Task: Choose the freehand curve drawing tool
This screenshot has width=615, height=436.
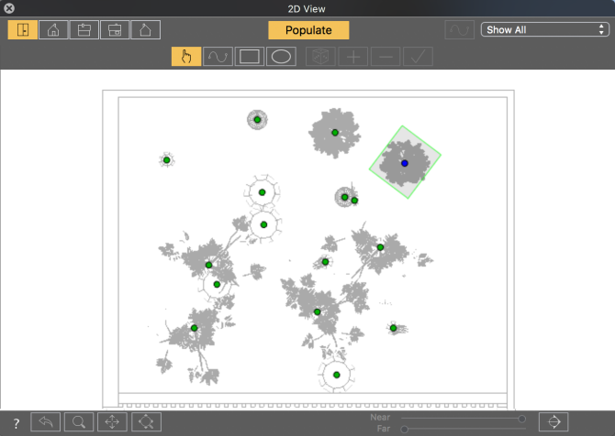Action: pyautogui.click(x=218, y=57)
